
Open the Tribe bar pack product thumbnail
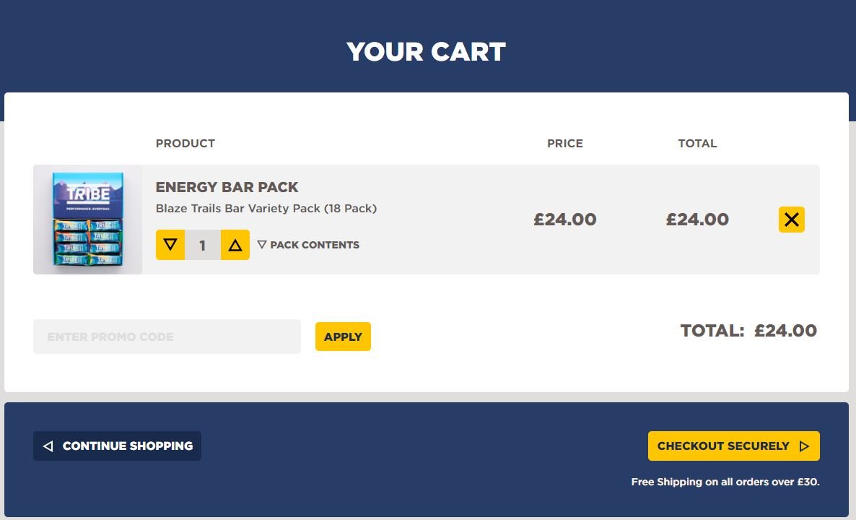pyautogui.click(x=88, y=220)
